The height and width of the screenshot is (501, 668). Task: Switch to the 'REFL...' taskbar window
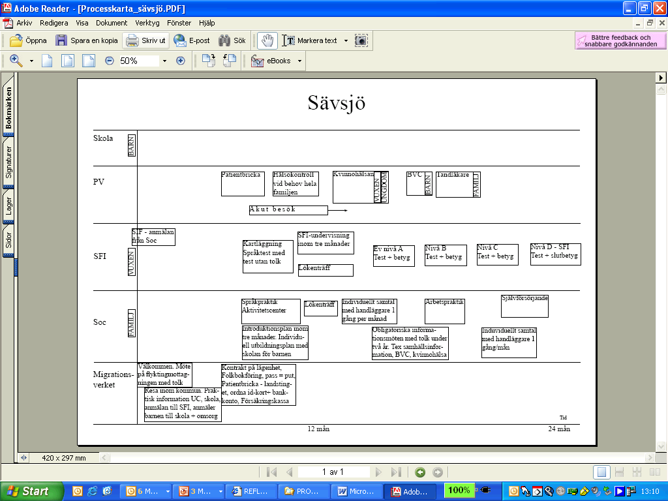pos(250,491)
